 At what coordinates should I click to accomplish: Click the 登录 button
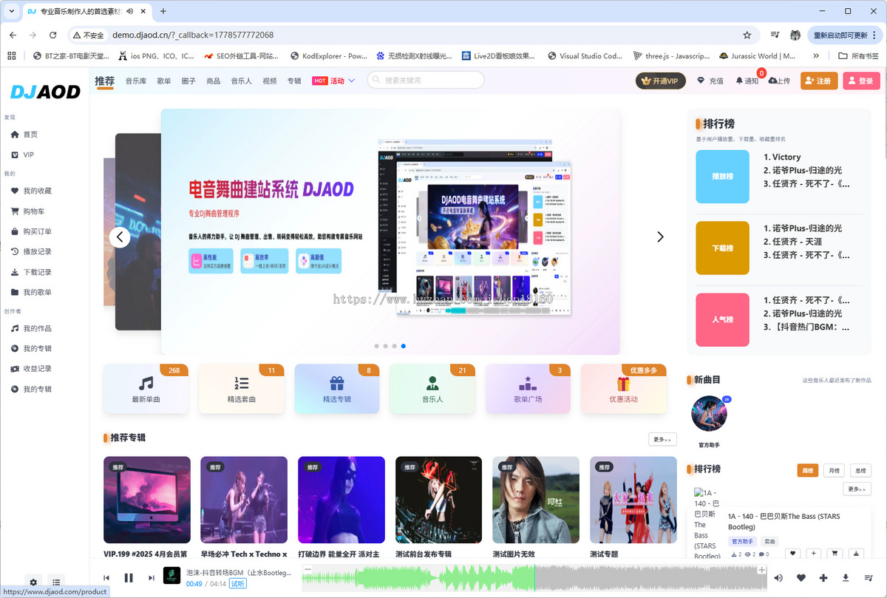point(861,81)
